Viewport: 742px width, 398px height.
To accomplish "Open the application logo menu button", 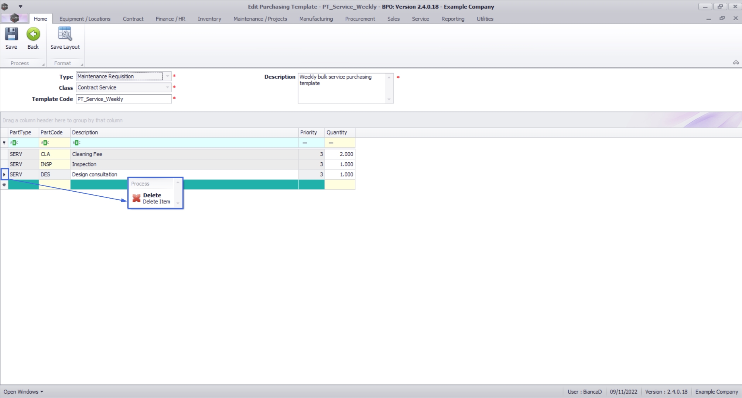I will [x=14, y=18].
